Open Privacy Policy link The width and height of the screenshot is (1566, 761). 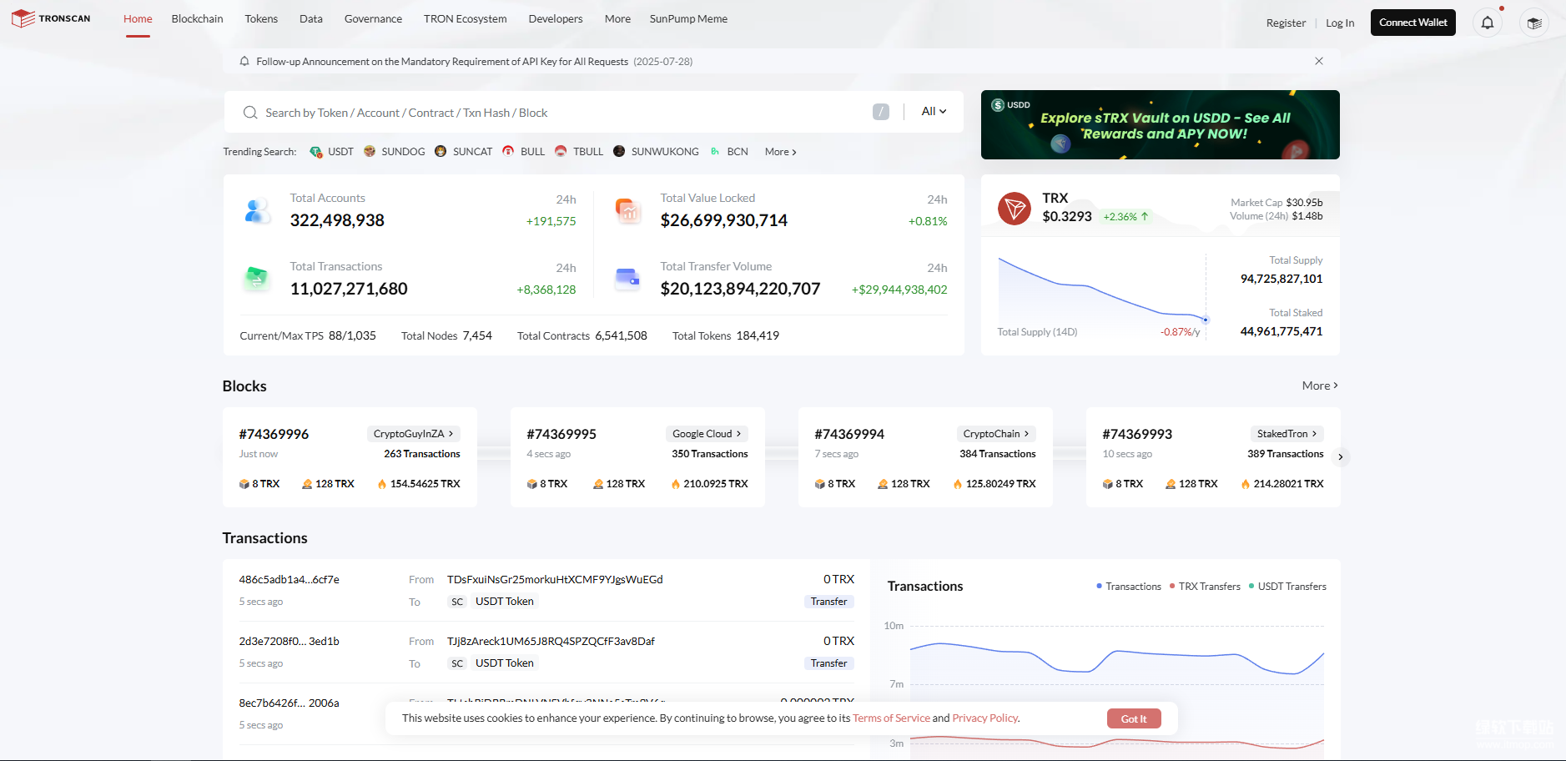[x=985, y=718]
